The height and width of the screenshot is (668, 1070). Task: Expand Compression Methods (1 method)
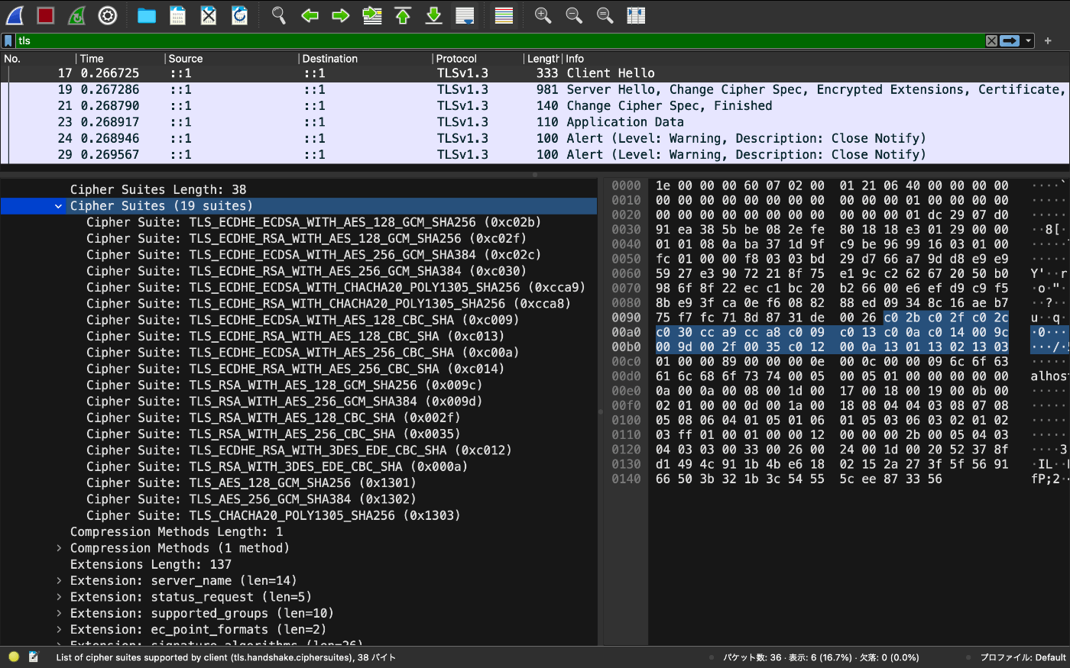[58, 548]
